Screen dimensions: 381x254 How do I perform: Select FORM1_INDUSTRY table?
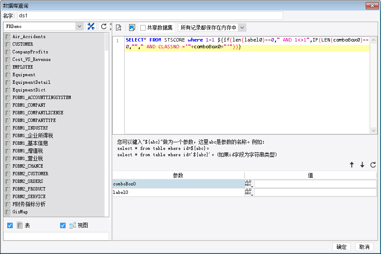coord(30,128)
